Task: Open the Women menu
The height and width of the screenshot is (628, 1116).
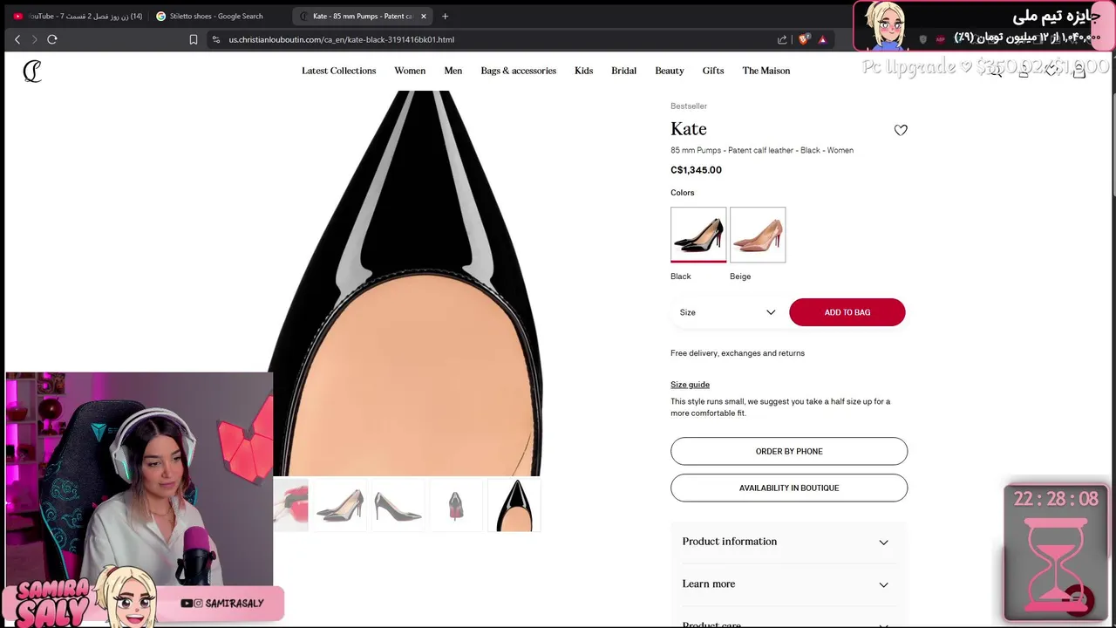Action: [x=410, y=71]
